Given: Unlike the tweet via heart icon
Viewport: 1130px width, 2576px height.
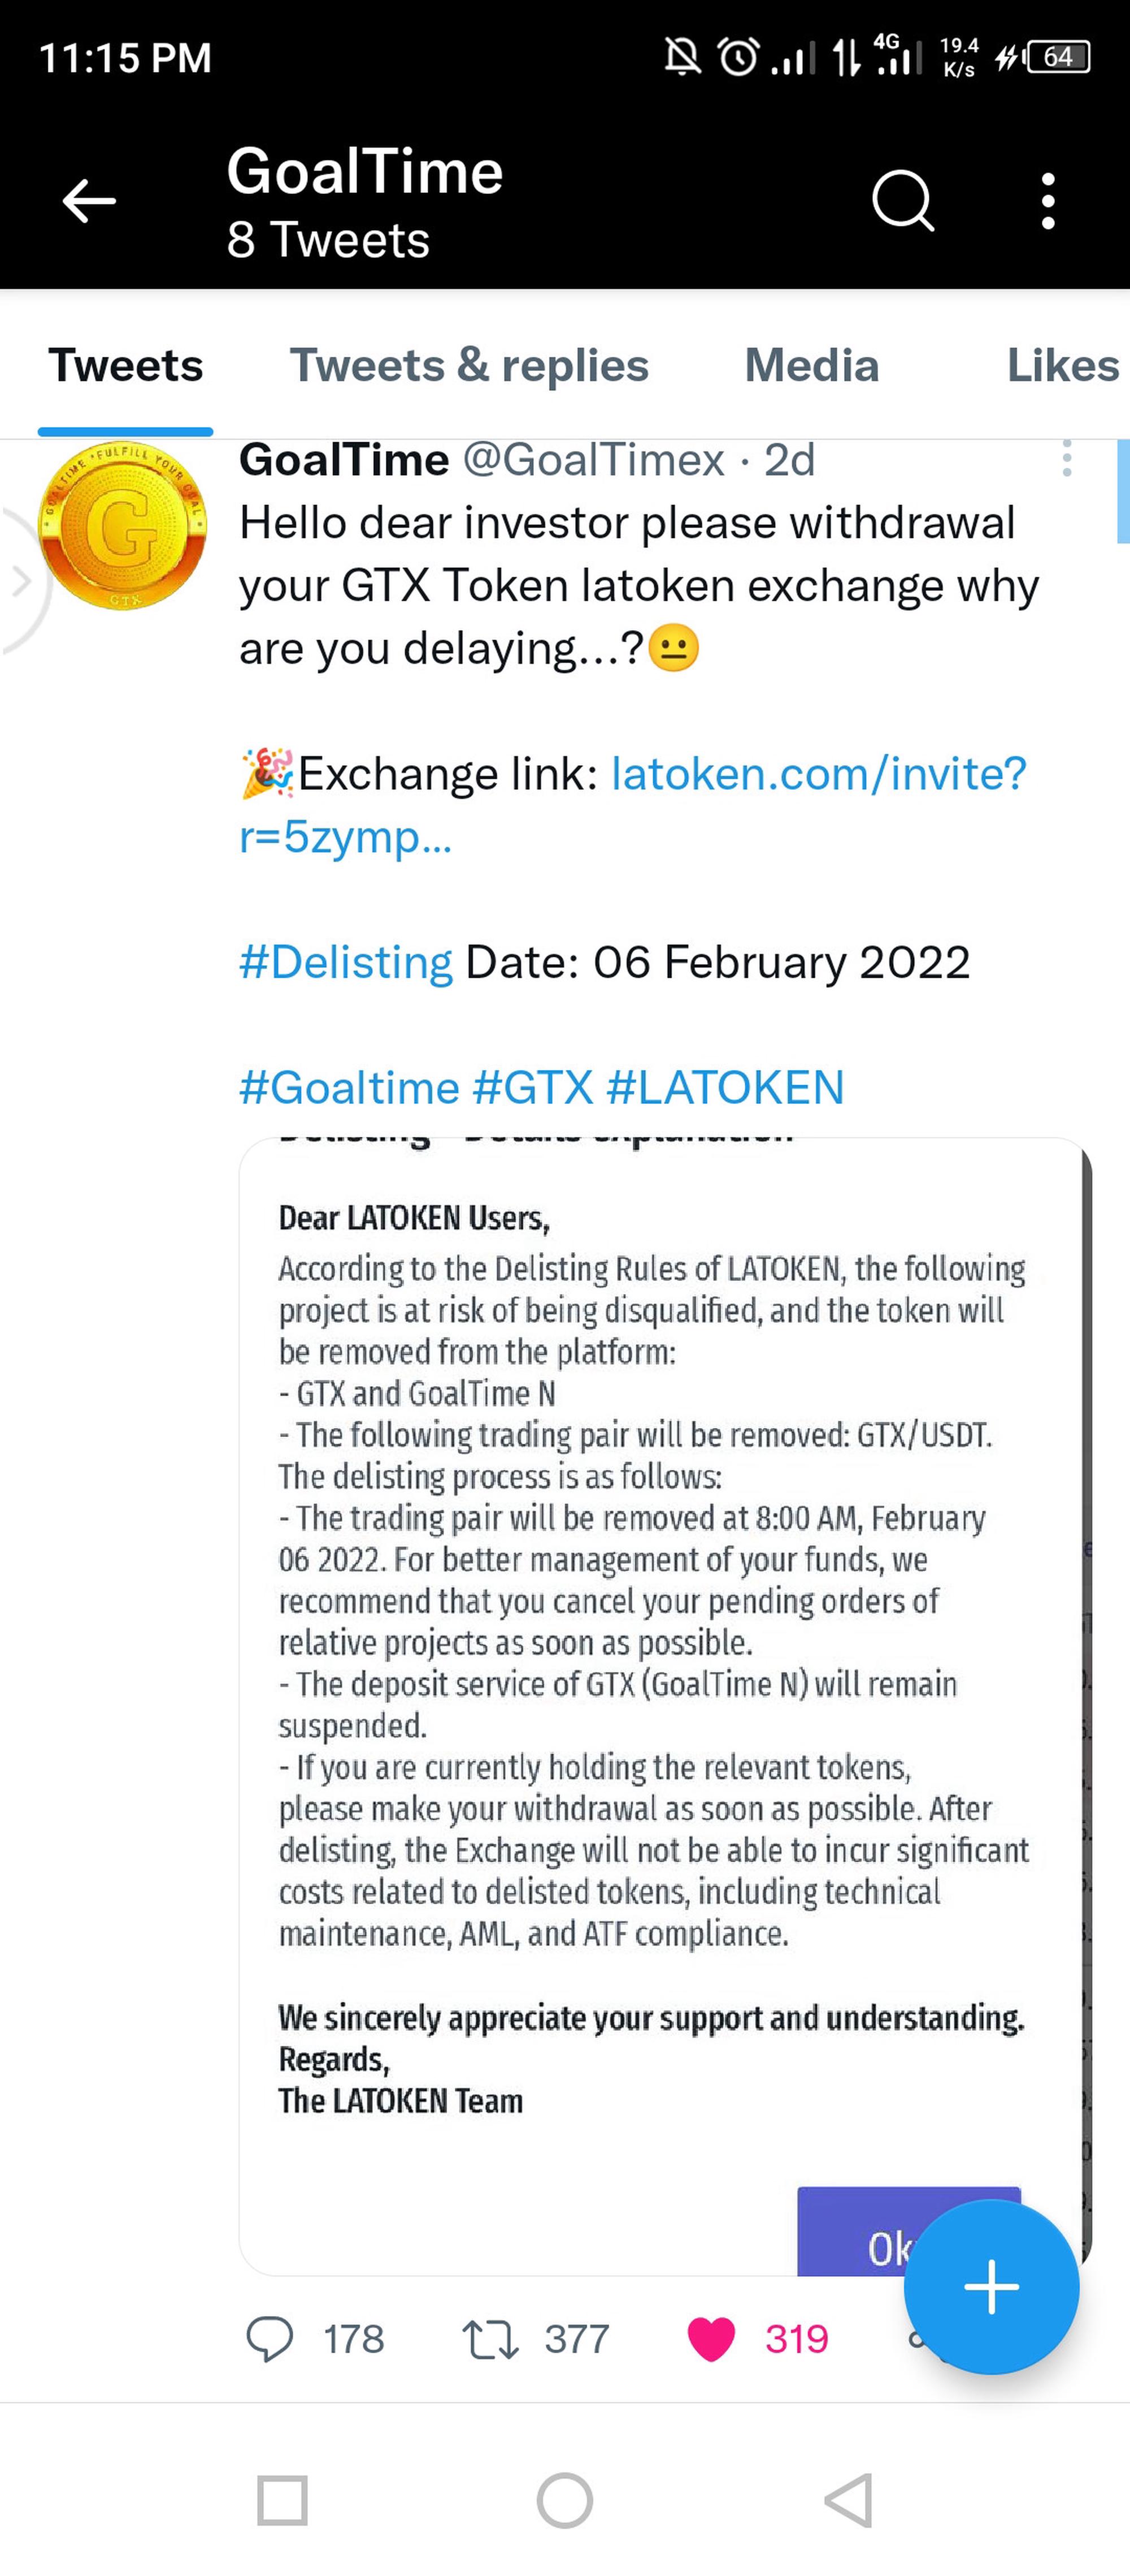Looking at the screenshot, I should 711,2339.
